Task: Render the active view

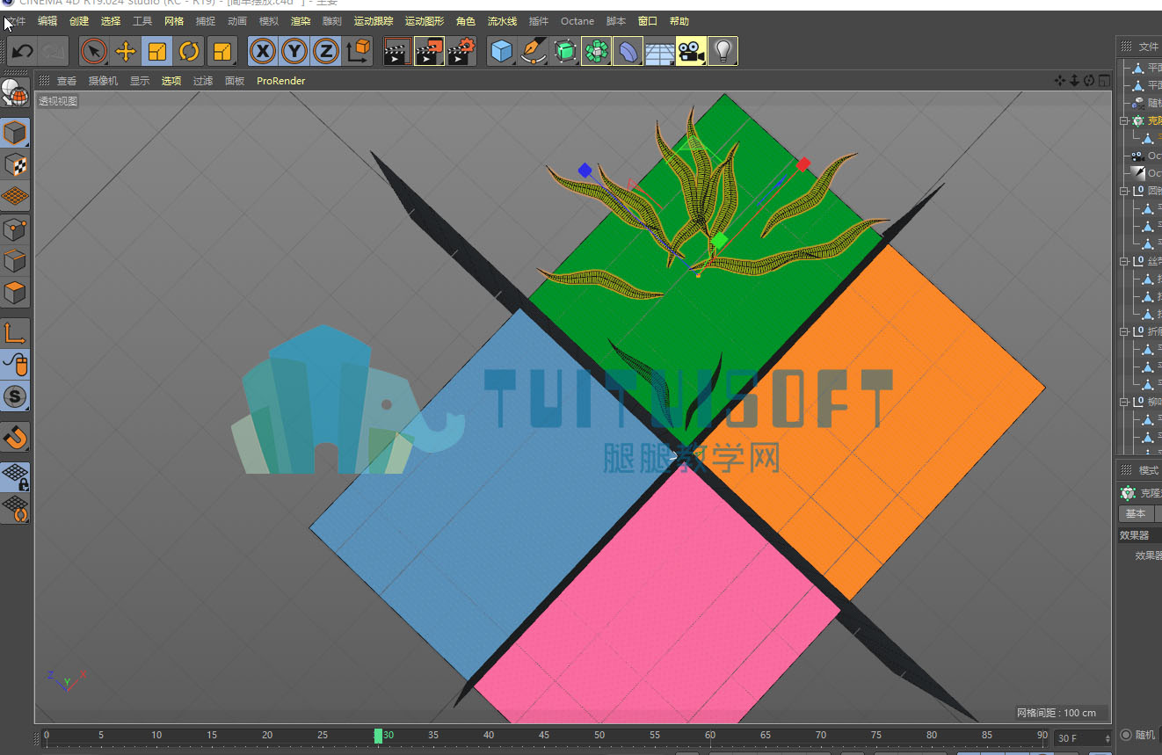Action: tap(397, 52)
